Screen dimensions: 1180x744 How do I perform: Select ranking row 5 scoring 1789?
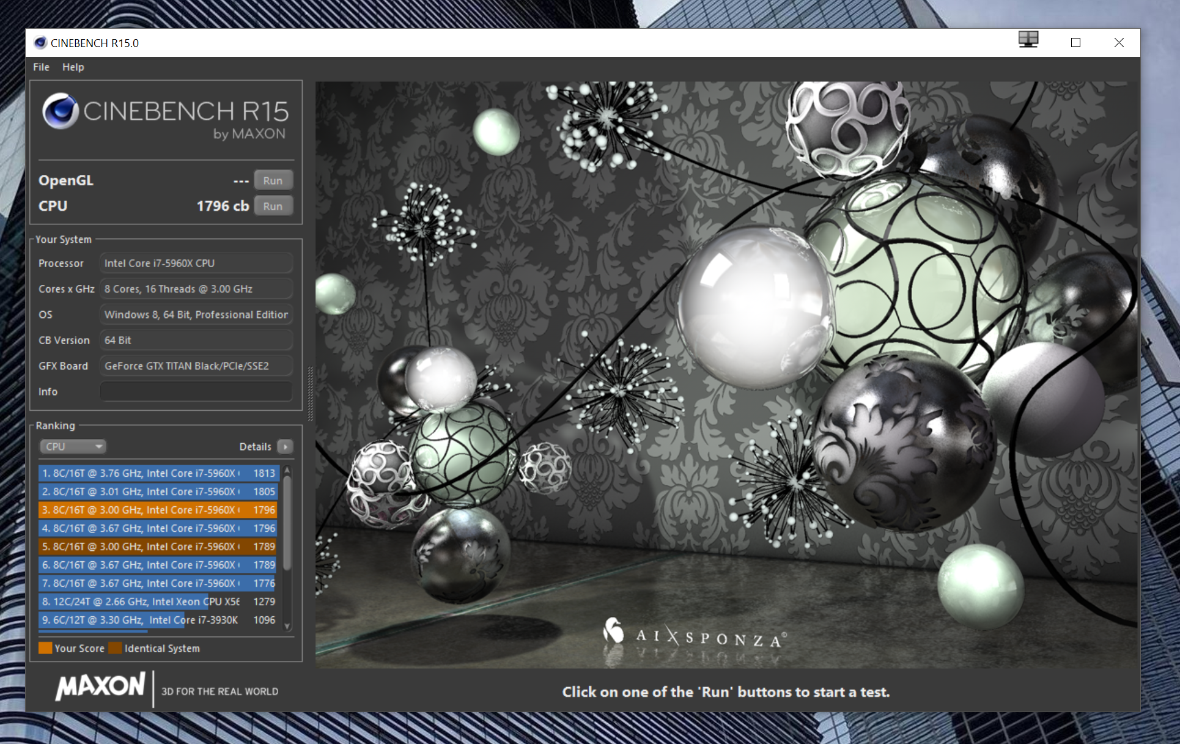(x=158, y=547)
